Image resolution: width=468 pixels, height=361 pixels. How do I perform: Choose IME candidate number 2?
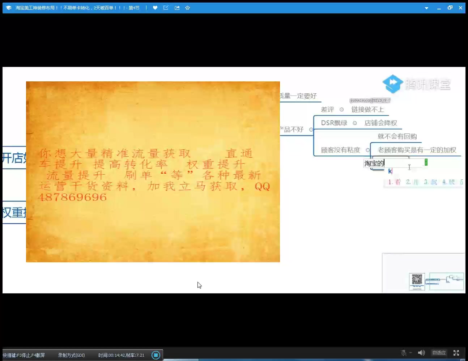412,182
